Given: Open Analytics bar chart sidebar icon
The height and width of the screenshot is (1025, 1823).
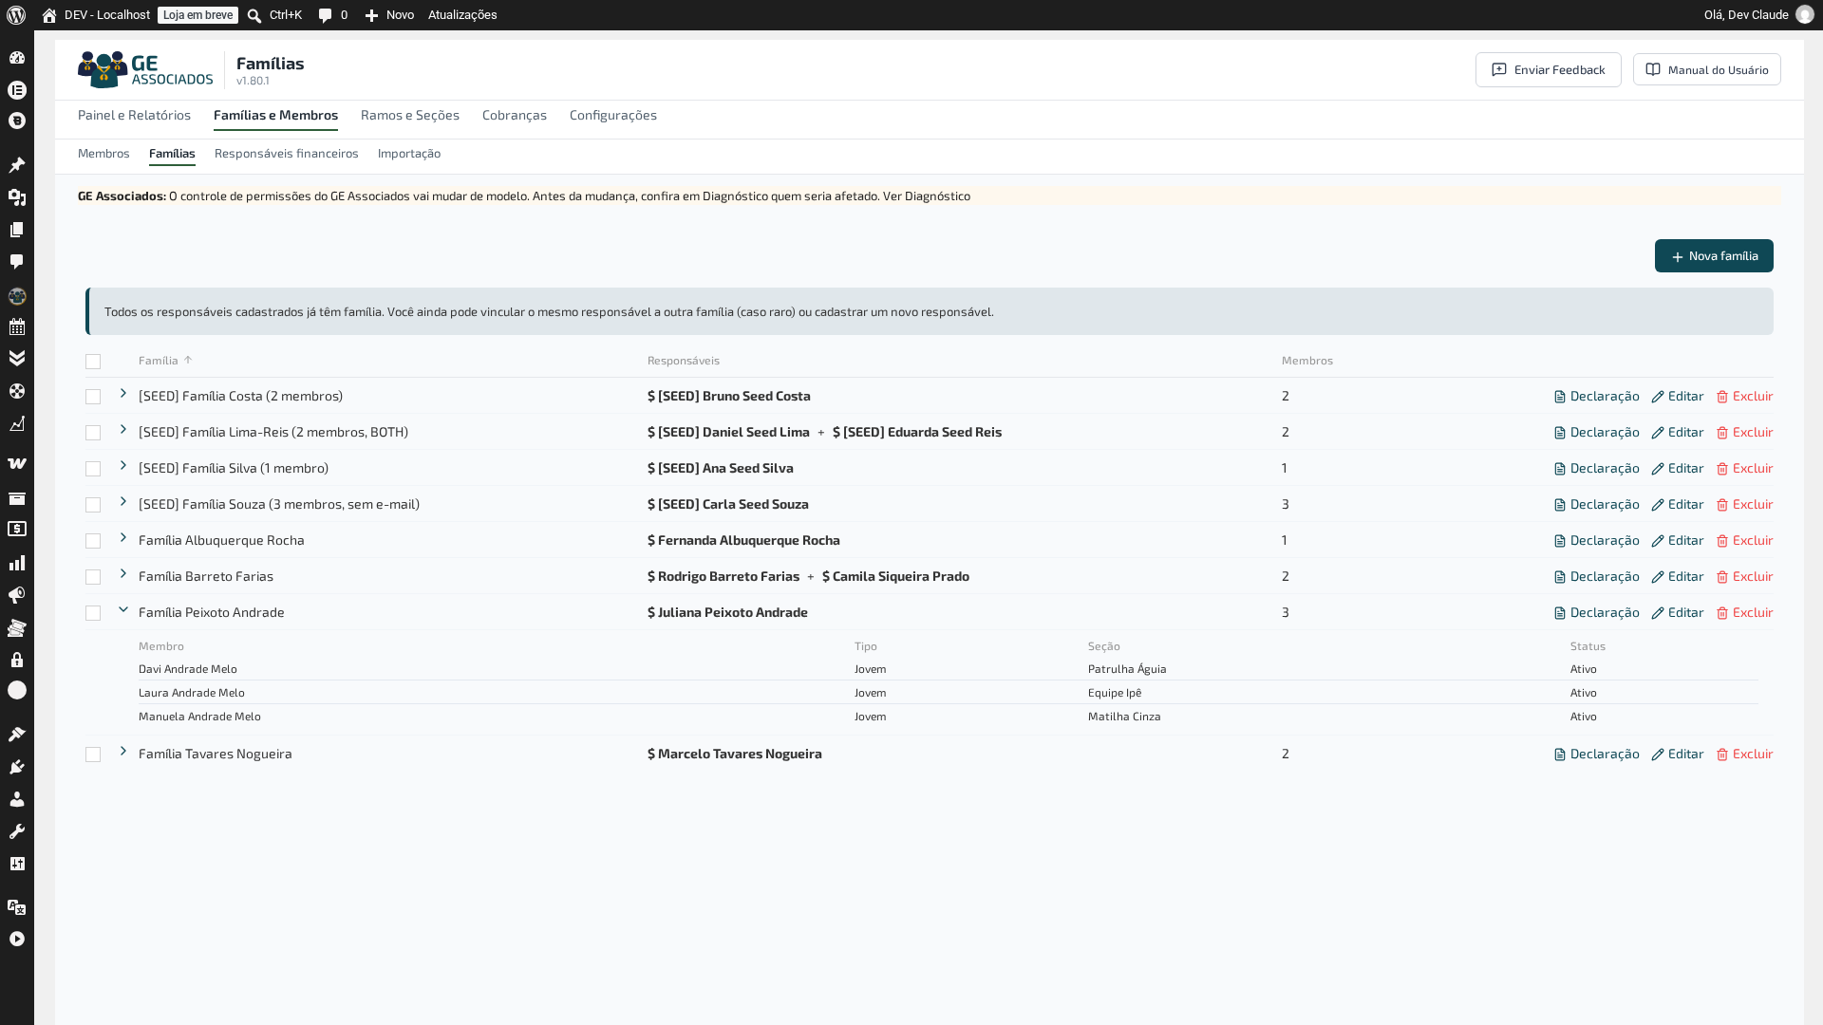Looking at the screenshot, I should (x=17, y=563).
